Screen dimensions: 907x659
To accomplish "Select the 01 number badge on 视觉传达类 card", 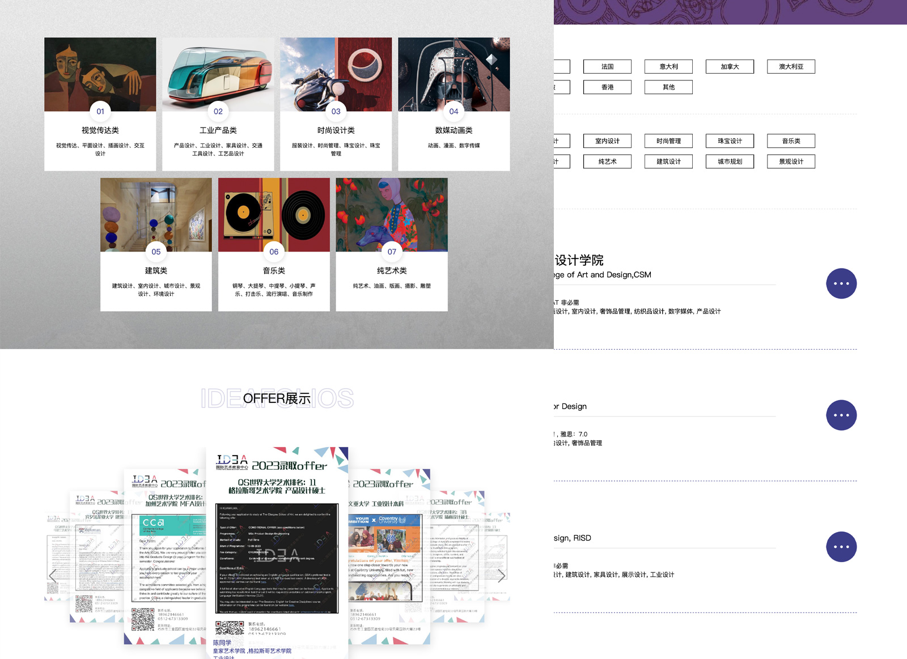I will pyautogui.click(x=100, y=111).
